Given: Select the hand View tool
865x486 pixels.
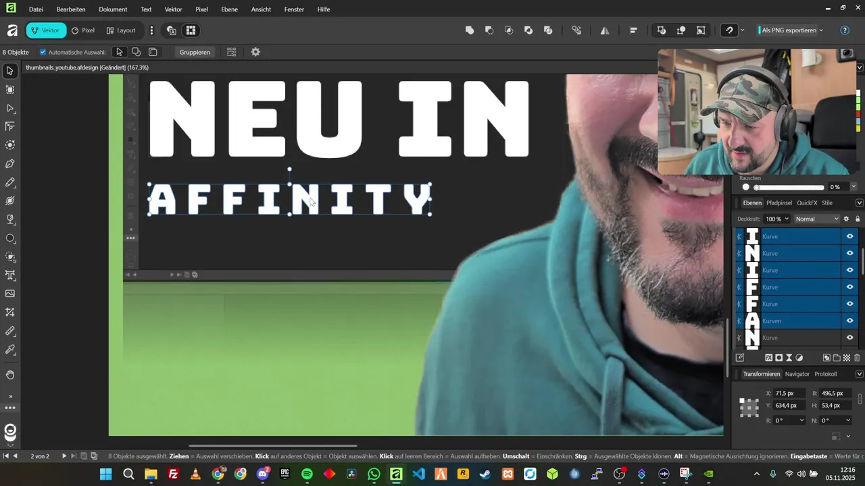Looking at the screenshot, I should 10,375.
